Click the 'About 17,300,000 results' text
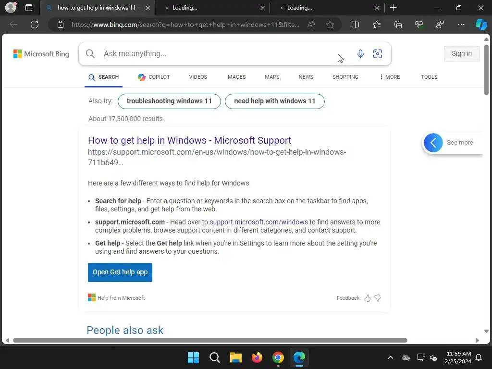This screenshot has width=492, height=369. coord(125,119)
